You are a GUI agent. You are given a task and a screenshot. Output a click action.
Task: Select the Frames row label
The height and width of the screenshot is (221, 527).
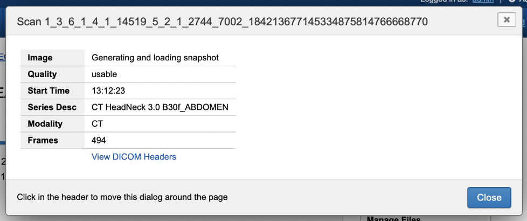pos(43,140)
